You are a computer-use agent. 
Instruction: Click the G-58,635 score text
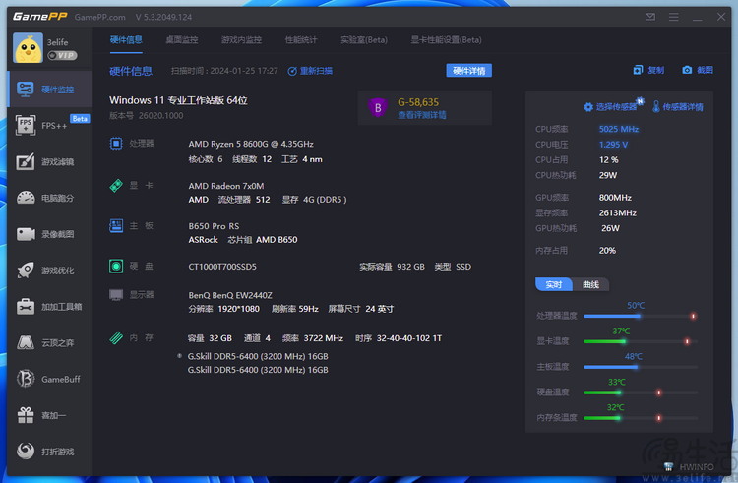point(418,102)
